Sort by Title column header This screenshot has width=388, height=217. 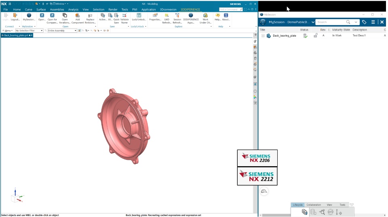[263, 29]
